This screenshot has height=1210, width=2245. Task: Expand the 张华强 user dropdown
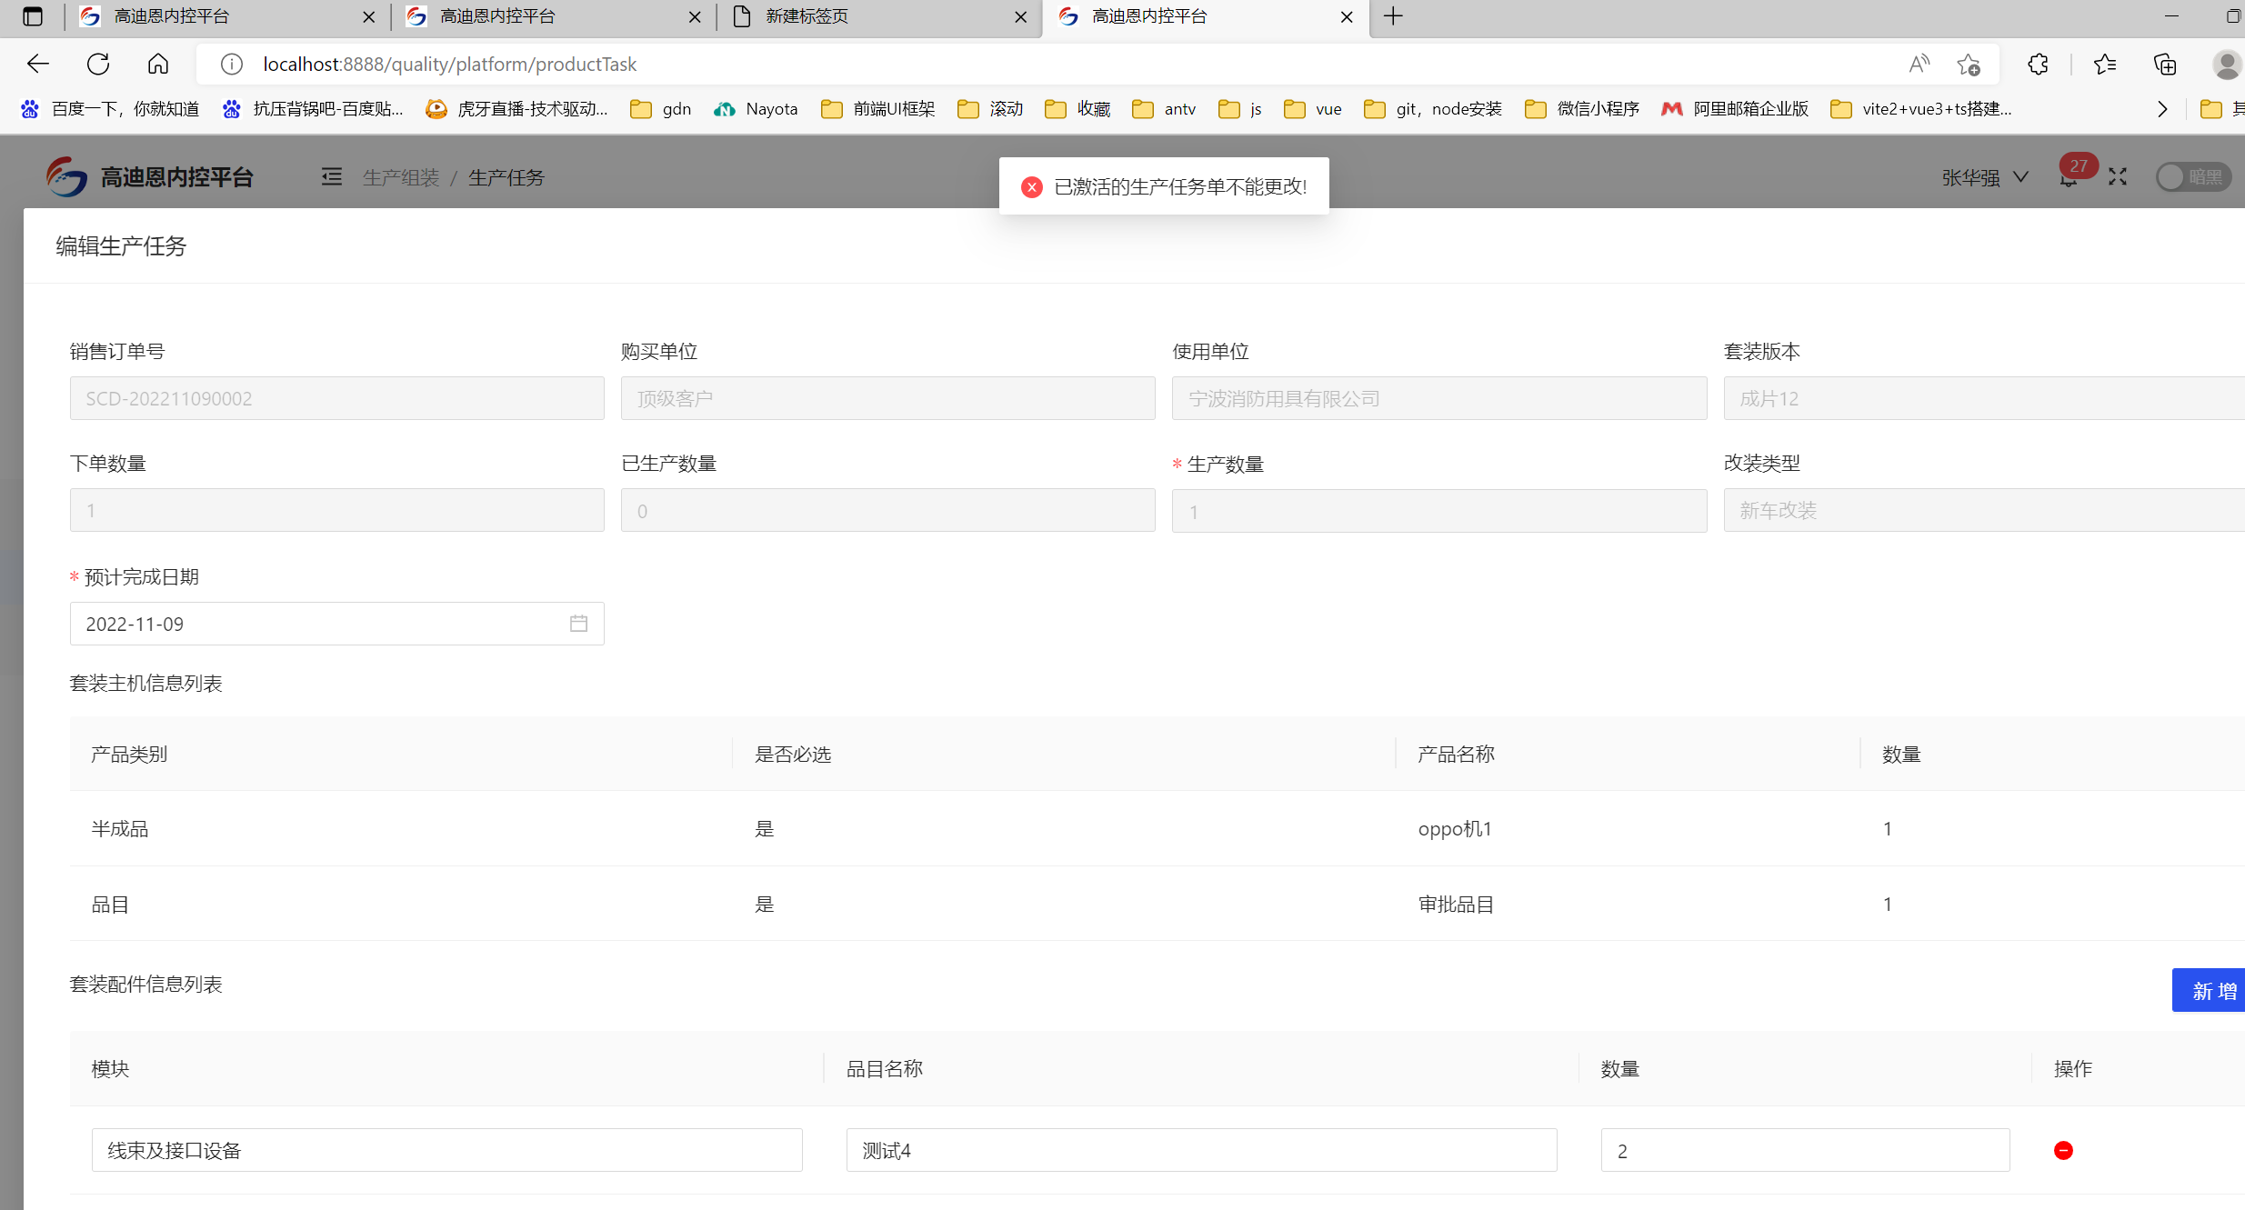1985,177
